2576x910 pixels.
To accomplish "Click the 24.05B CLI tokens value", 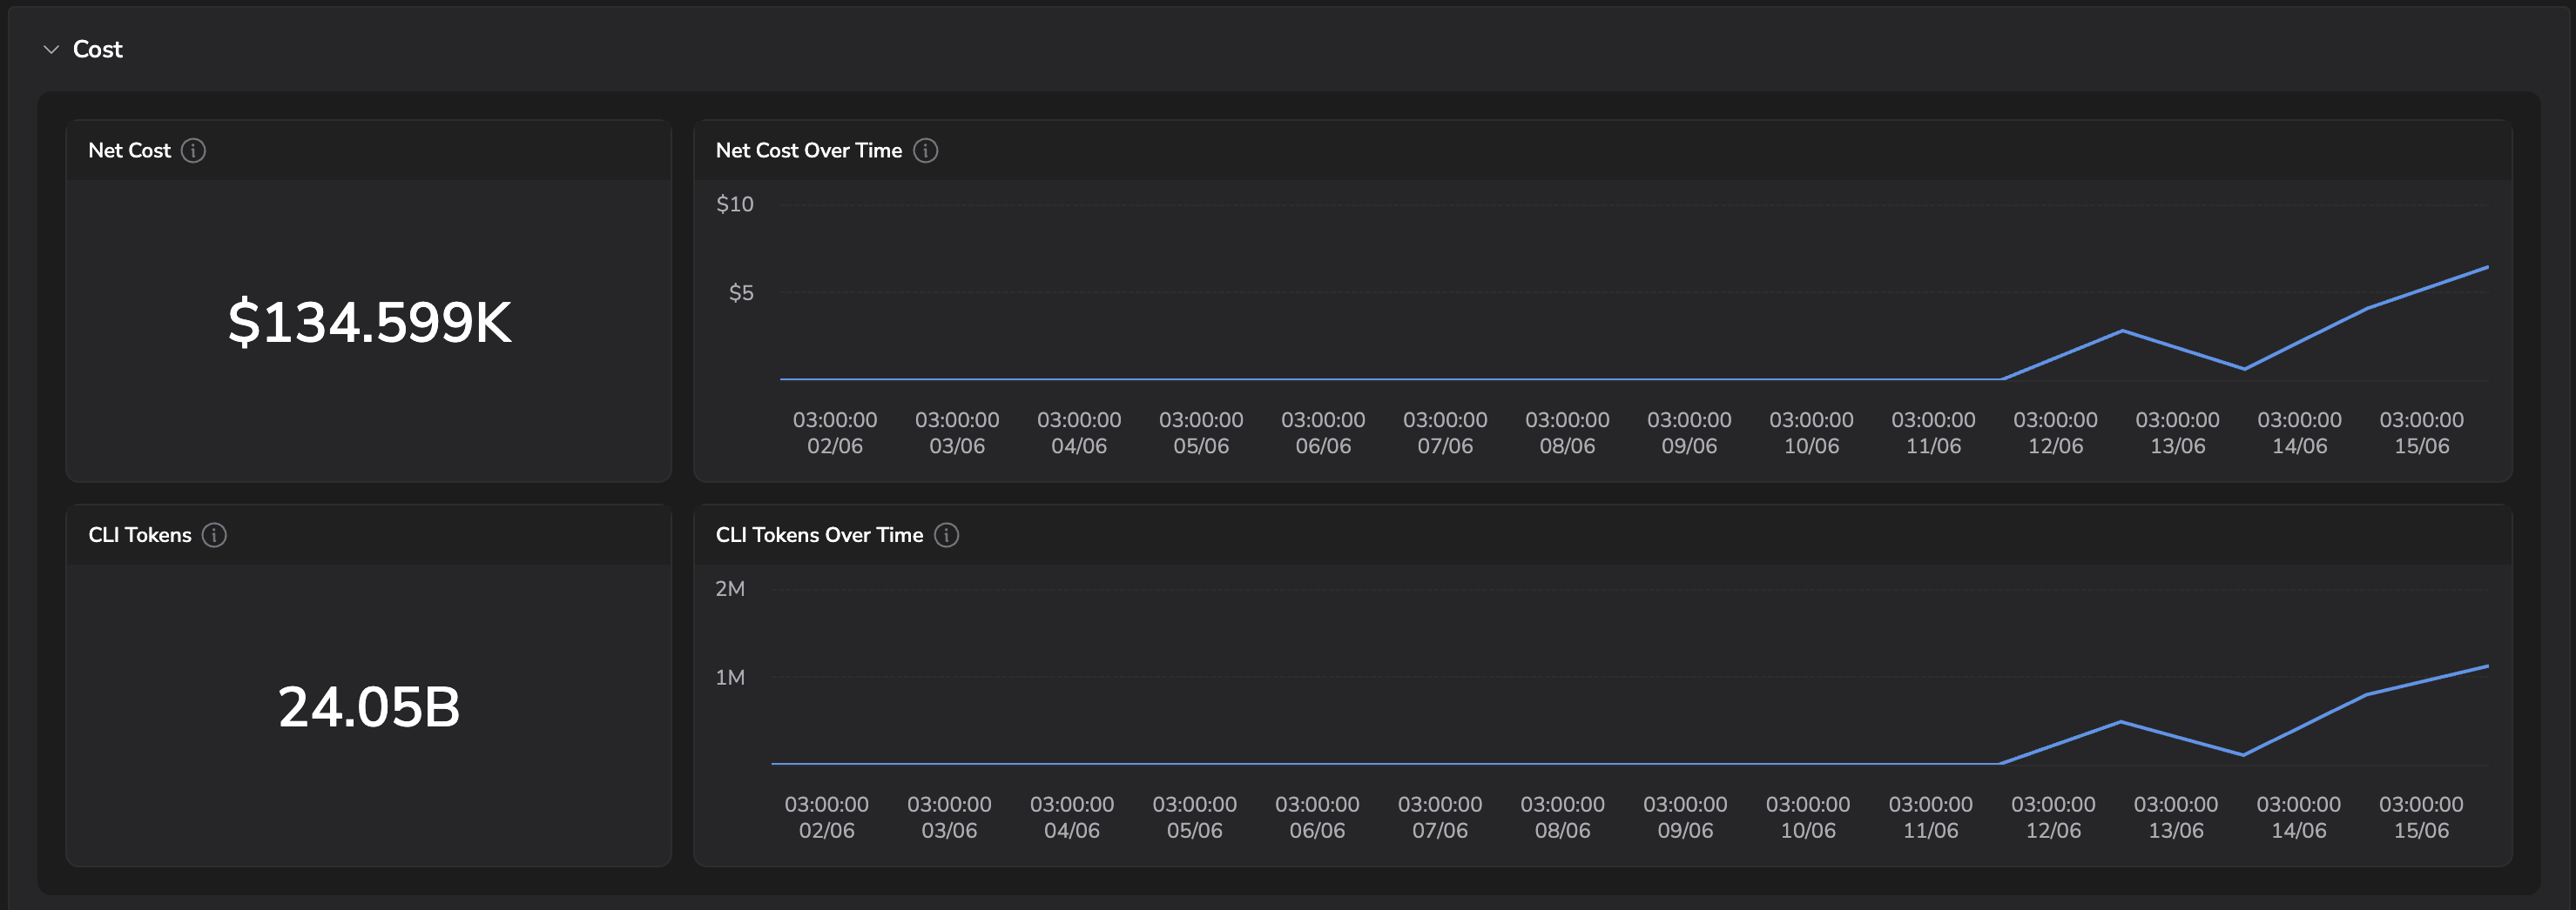I will (369, 706).
